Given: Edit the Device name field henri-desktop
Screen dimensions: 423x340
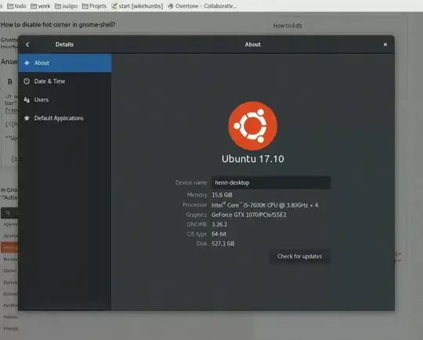Looking at the screenshot, I should tap(270, 183).
